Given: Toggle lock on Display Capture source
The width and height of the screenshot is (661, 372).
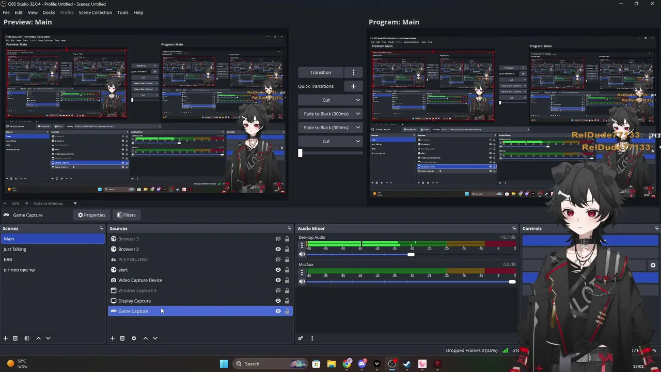Looking at the screenshot, I should tap(287, 301).
